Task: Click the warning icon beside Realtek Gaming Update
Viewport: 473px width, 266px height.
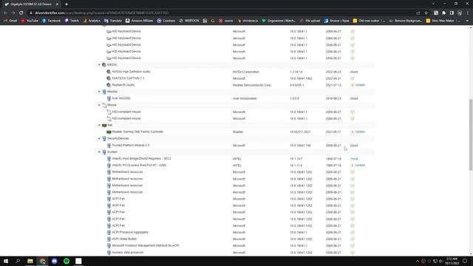Action: pos(352,132)
